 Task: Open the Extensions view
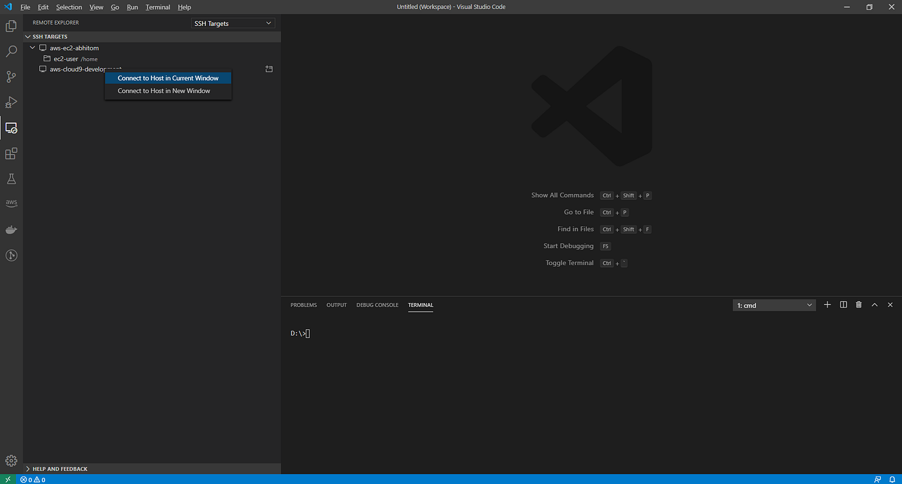coord(11,153)
